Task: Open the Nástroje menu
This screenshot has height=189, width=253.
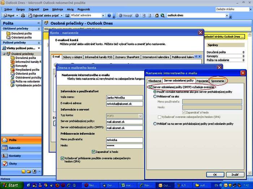Action: [57, 9]
